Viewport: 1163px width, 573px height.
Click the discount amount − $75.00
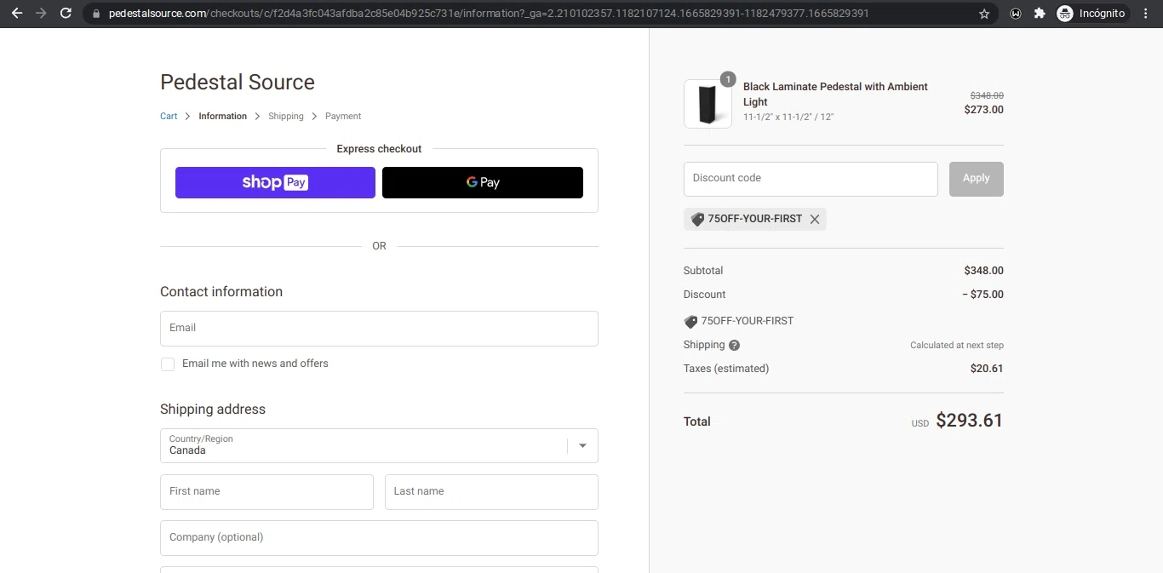click(x=983, y=295)
